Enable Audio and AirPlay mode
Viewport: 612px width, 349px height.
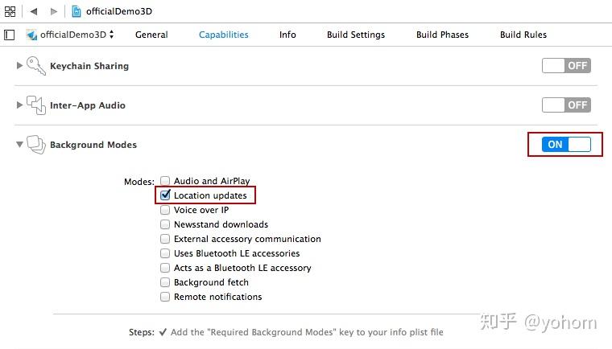click(x=165, y=181)
